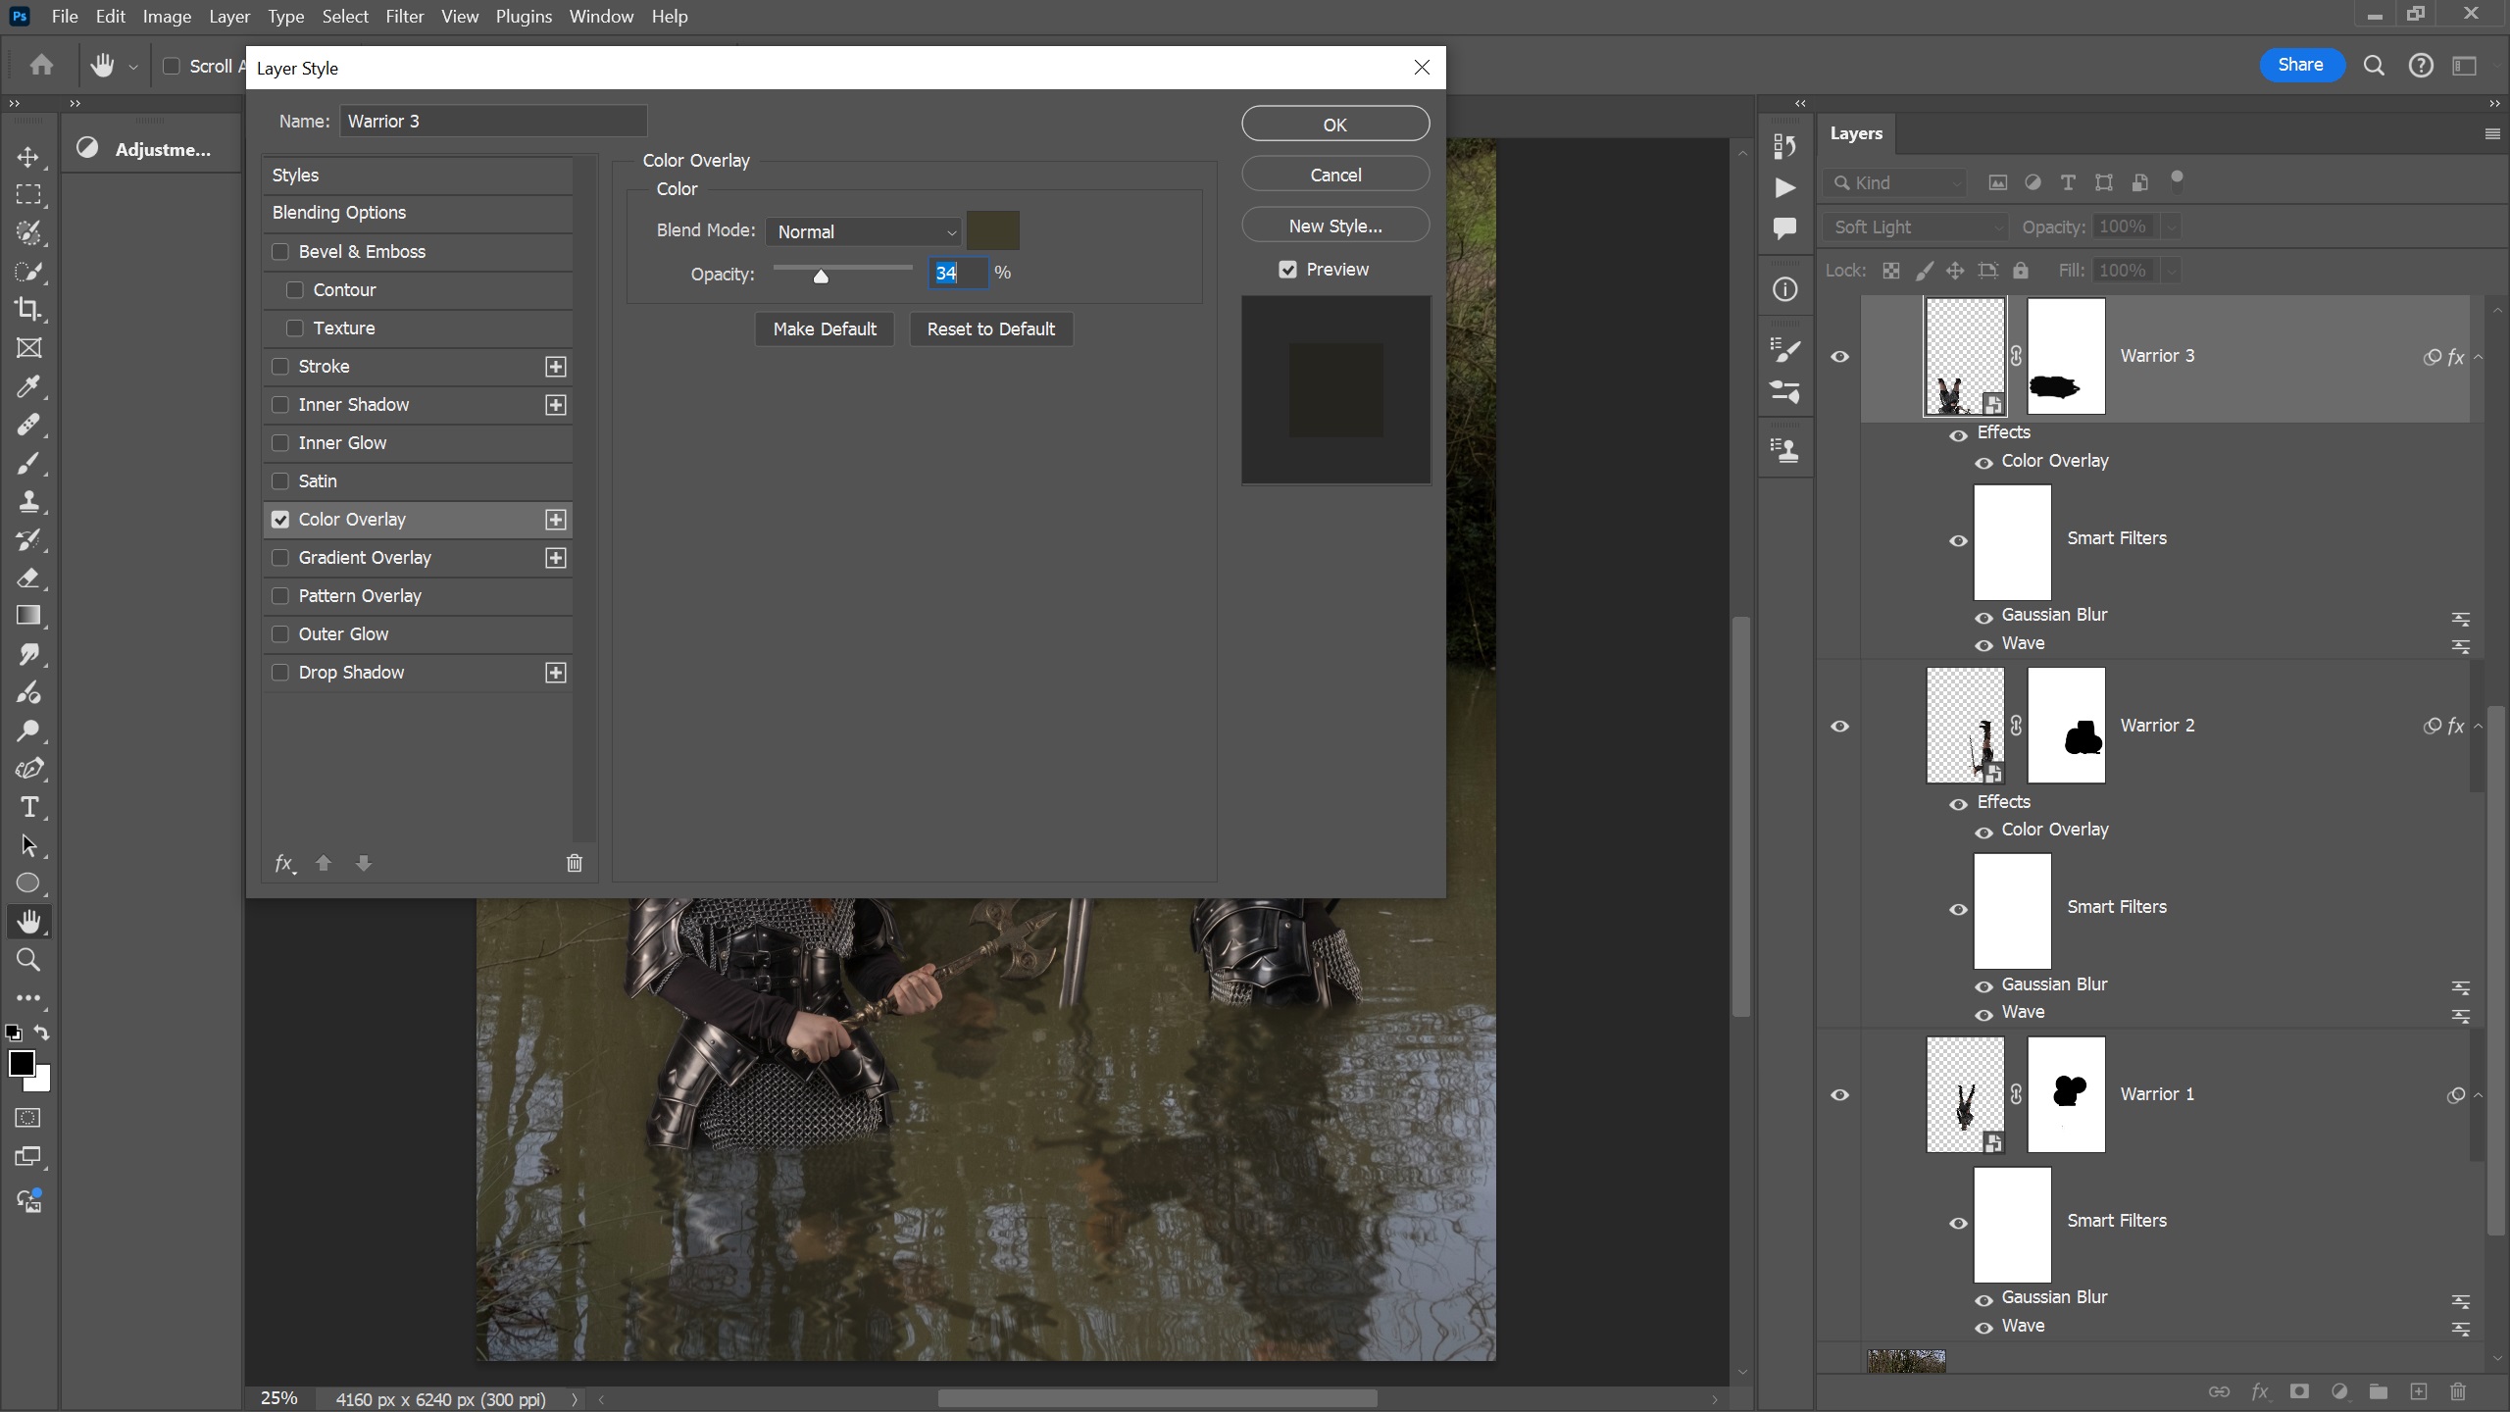
Task: Collapse Warrior 1 layer effects arrow
Action: (2479, 1095)
